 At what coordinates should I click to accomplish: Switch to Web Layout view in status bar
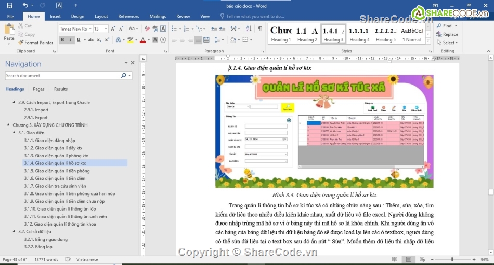[422, 260]
